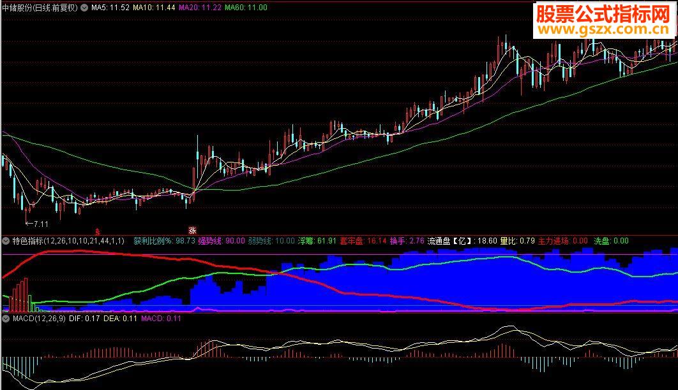Open the 特色指标 indicator dropdown arrow
678x390 pixels.
(6, 241)
